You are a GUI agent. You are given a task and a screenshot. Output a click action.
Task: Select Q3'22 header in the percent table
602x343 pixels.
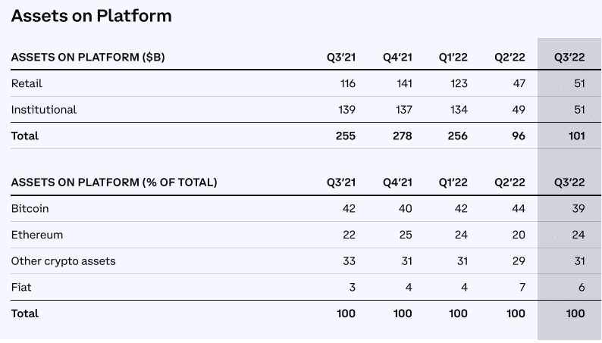[x=569, y=182]
